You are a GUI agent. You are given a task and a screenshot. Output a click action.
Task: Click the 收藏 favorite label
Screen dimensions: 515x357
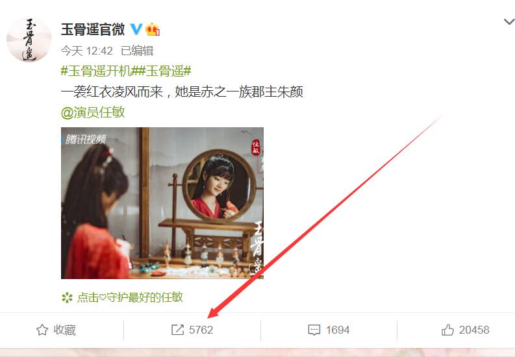[x=65, y=330]
